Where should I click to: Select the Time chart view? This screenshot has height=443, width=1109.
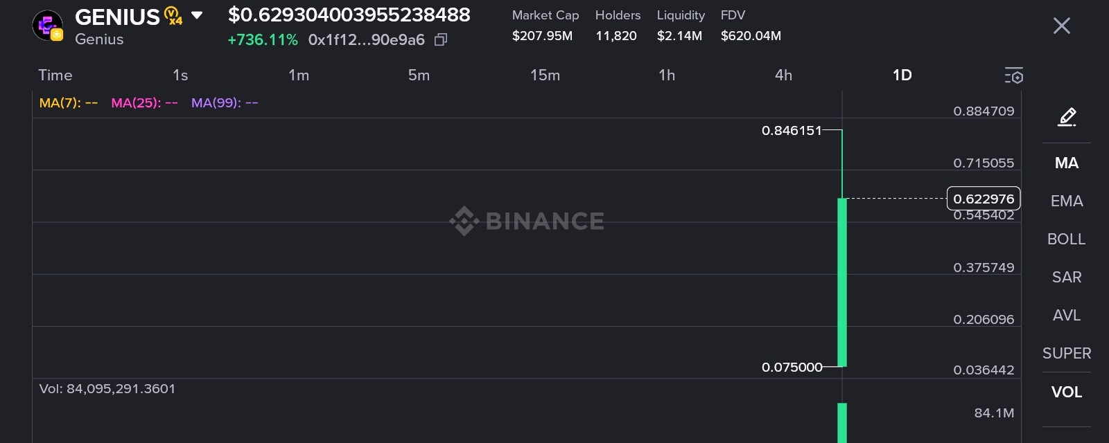[55, 75]
